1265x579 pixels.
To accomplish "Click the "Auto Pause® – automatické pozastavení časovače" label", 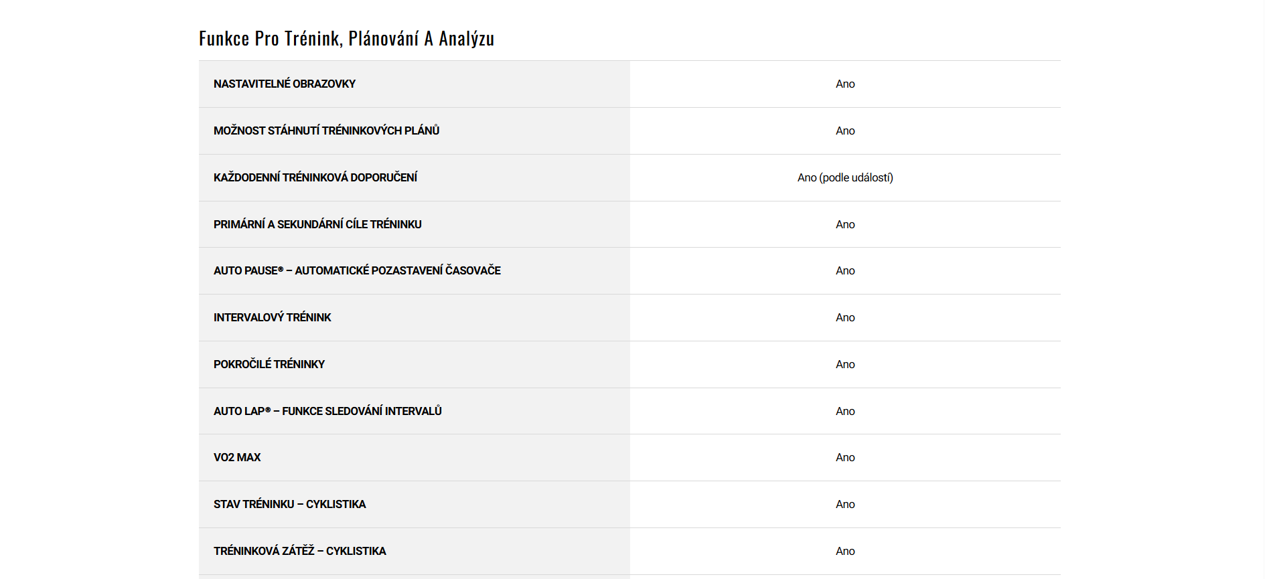I will click(x=357, y=271).
